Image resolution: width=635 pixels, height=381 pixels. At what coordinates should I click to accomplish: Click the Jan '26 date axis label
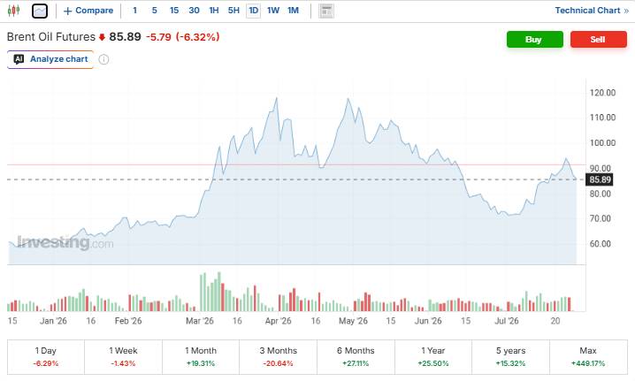point(53,321)
